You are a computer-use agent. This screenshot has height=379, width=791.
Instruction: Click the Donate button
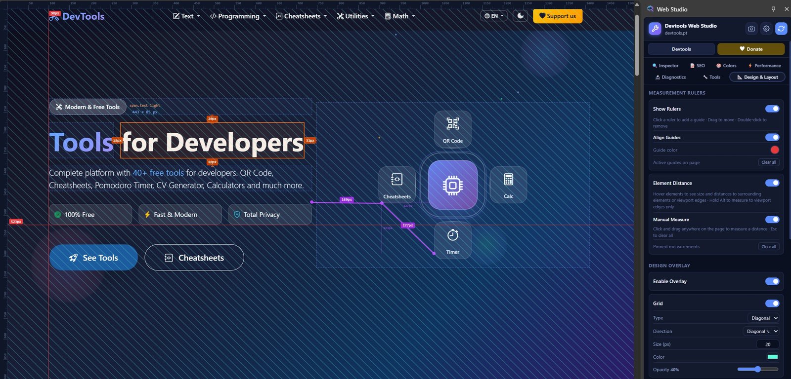point(751,49)
